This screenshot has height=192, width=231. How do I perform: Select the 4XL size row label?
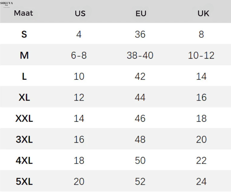point(24,161)
